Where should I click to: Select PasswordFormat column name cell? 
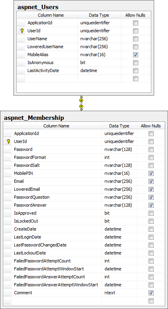click(56, 157)
